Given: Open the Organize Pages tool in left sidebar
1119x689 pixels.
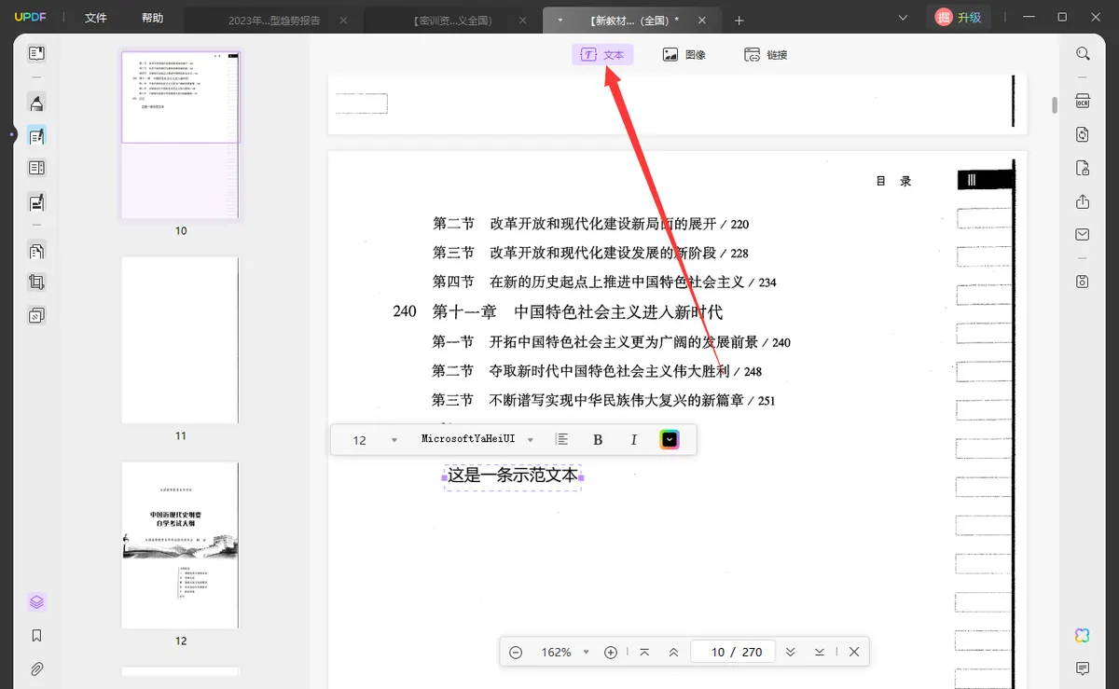Looking at the screenshot, I should tap(36, 251).
